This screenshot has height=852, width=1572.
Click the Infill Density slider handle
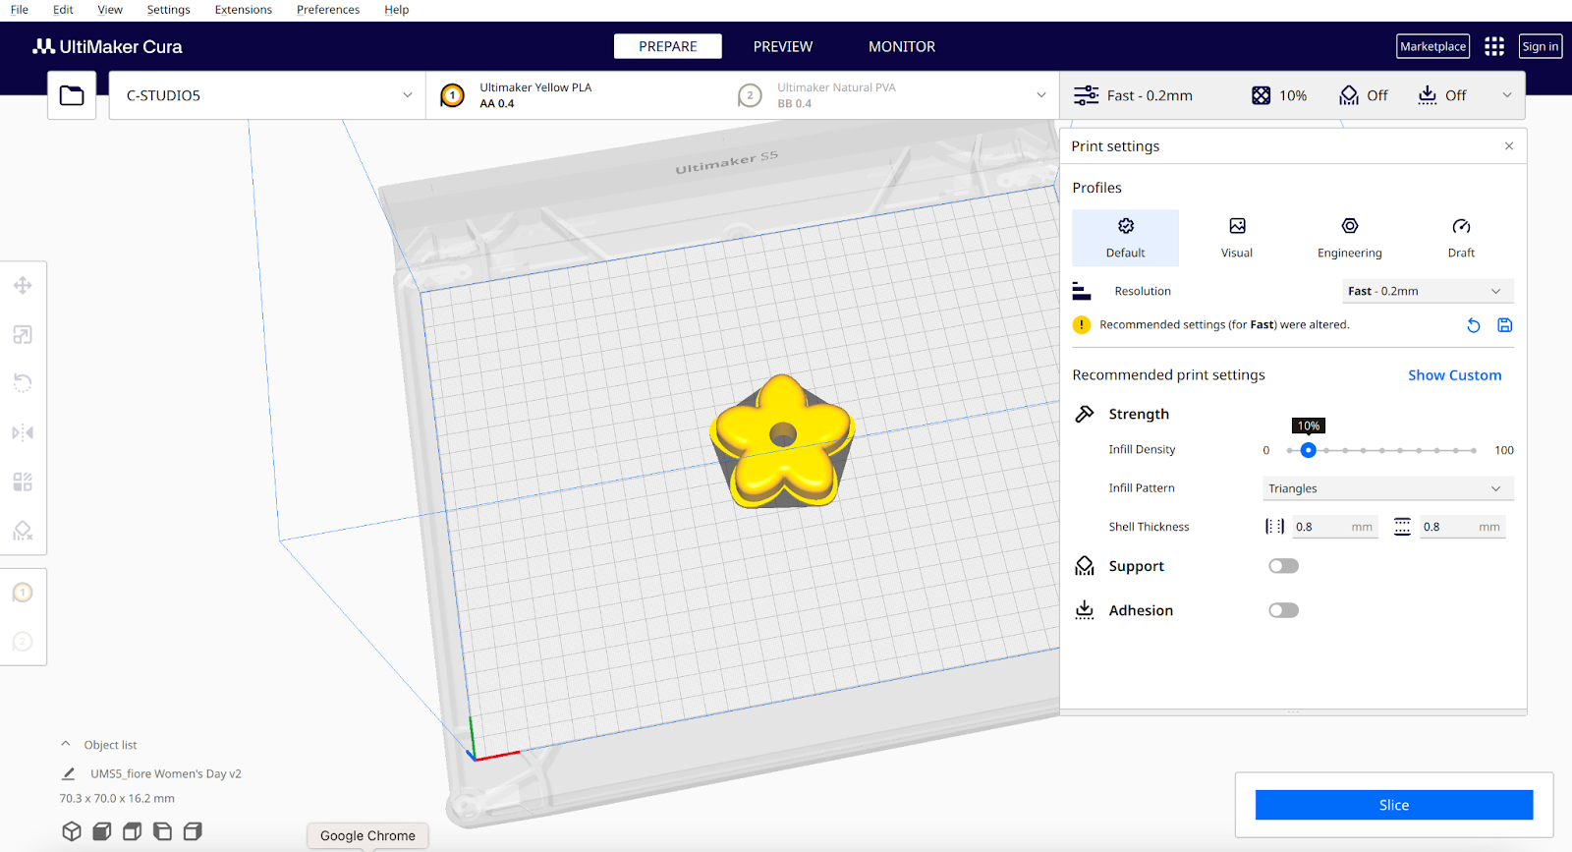pyautogui.click(x=1308, y=450)
